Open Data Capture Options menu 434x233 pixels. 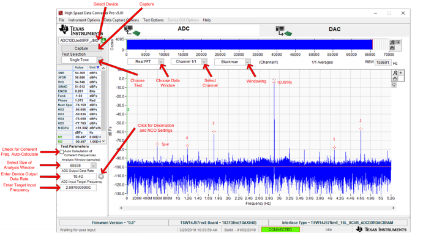[122, 20]
